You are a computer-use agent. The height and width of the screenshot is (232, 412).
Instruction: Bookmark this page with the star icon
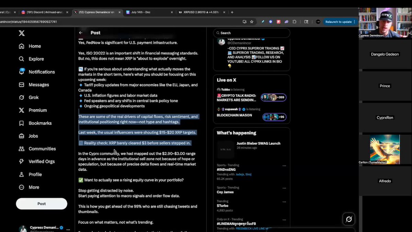(x=252, y=22)
